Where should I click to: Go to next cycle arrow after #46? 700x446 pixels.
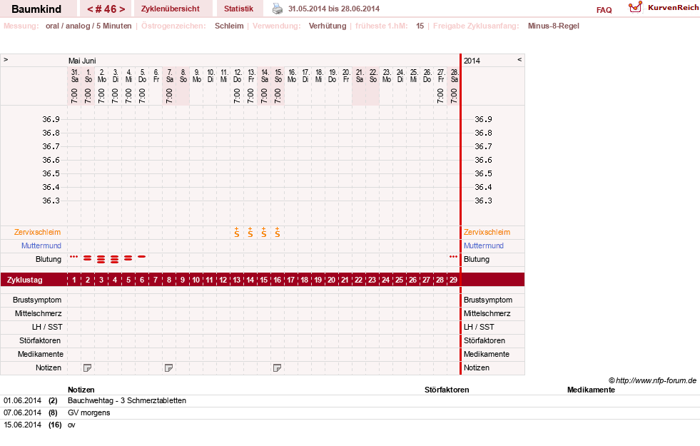point(122,9)
